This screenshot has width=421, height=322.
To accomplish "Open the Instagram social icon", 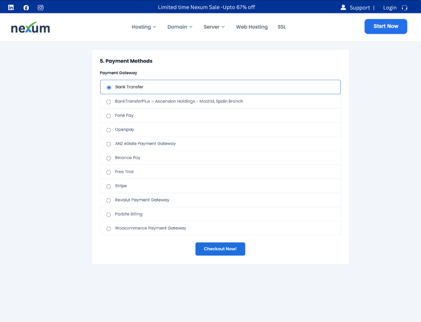I will tap(40, 8).
